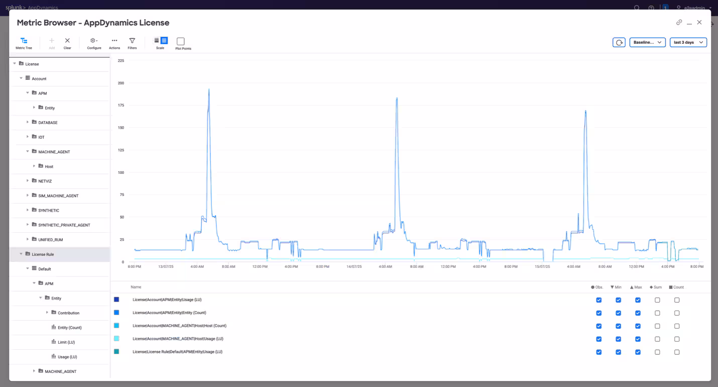Enable the Plot Points checkbox
This screenshot has width=718, height=387.
(181, 41)
